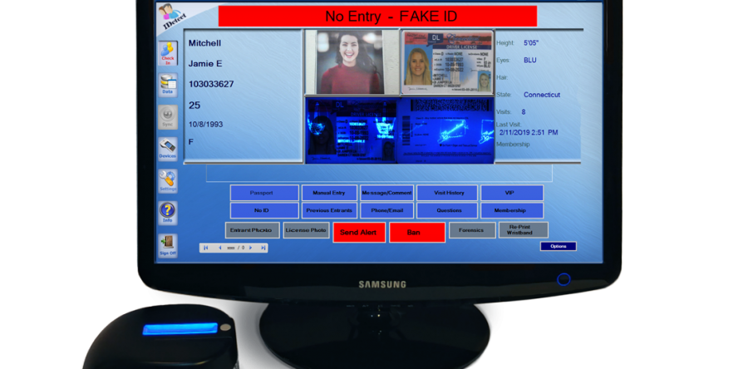Click the birth date 10/8/1993
748x369 pixels.
click(205, 125)
